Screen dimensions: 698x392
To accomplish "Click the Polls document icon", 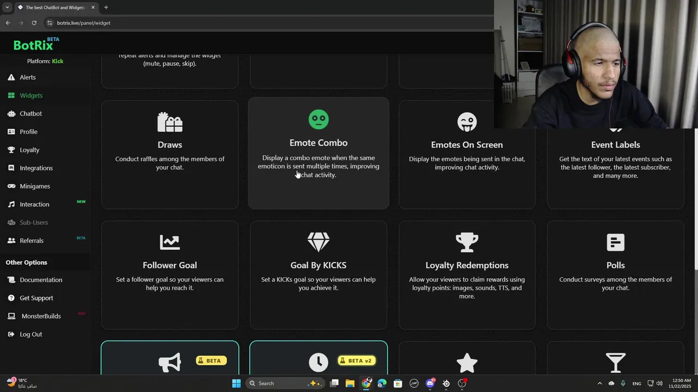I will 615,242.
